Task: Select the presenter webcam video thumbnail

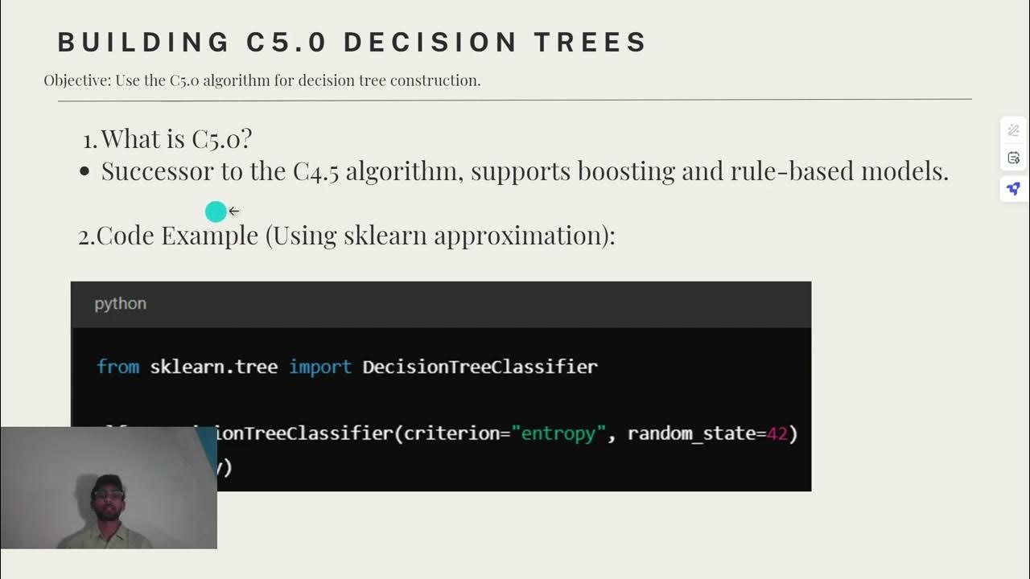Action: coord(109,487)
